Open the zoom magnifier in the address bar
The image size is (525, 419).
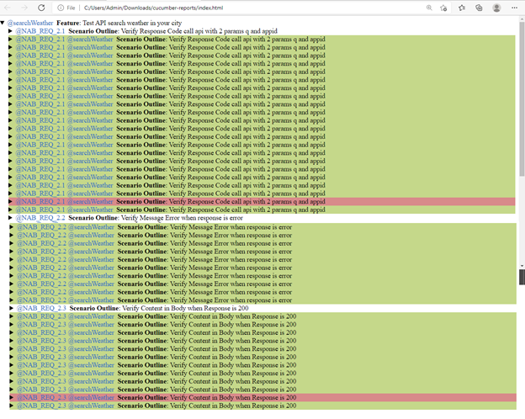(429, 8)
